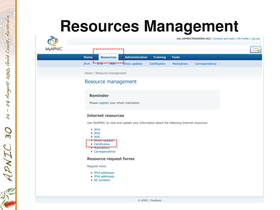Click Home in the breadcrumb trail
280x210 pixels.
coord(89,73)
